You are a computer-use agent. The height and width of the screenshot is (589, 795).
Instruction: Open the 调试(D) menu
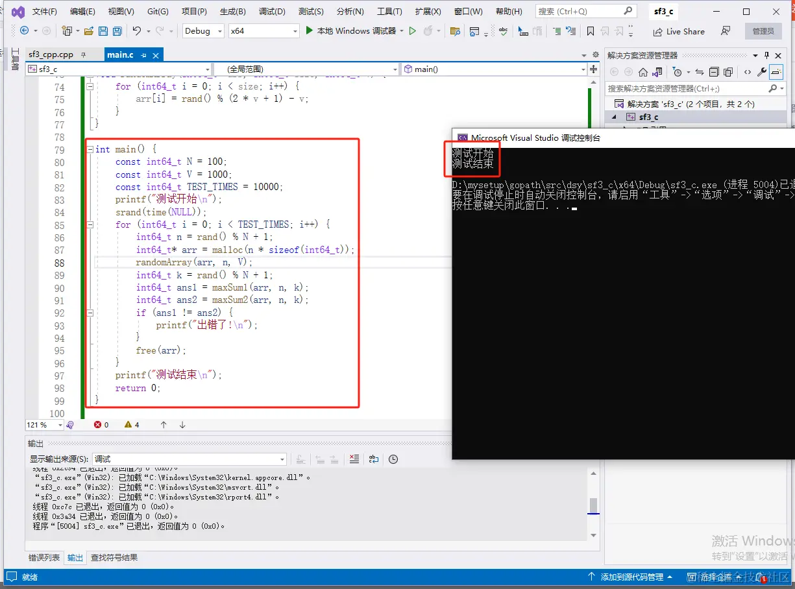(272, 12)
